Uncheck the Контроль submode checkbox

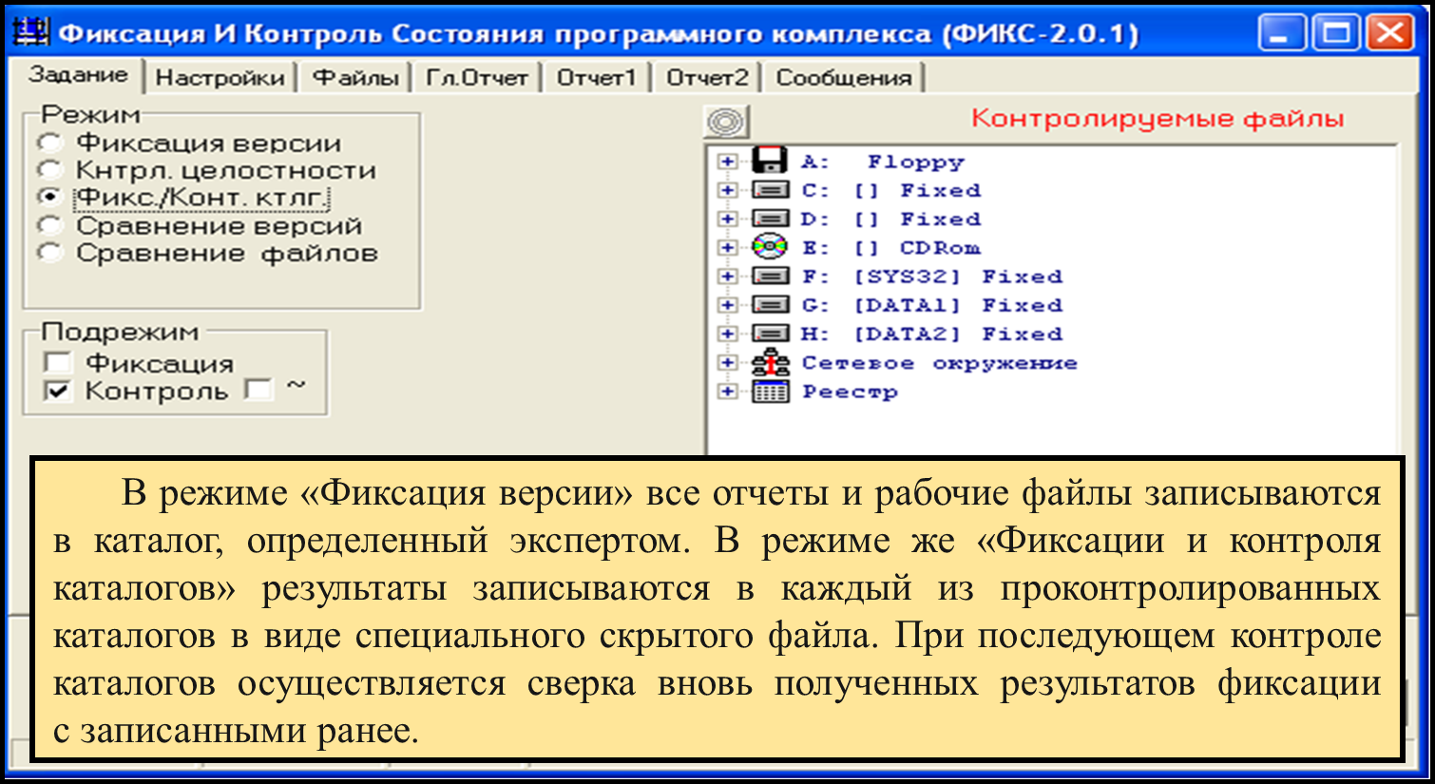tap(58, 391)
